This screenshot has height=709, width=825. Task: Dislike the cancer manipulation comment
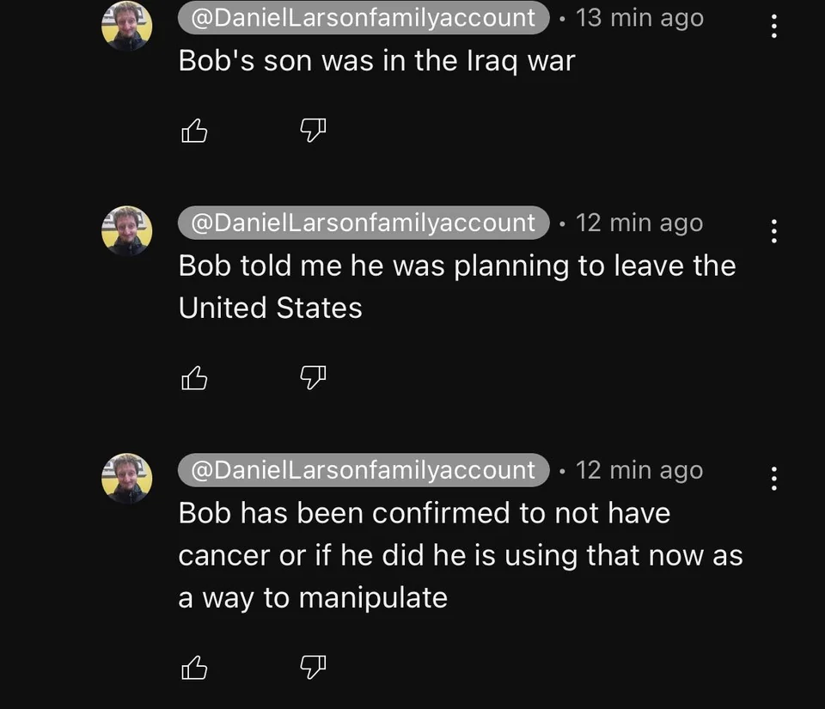[x=313, y=668]
